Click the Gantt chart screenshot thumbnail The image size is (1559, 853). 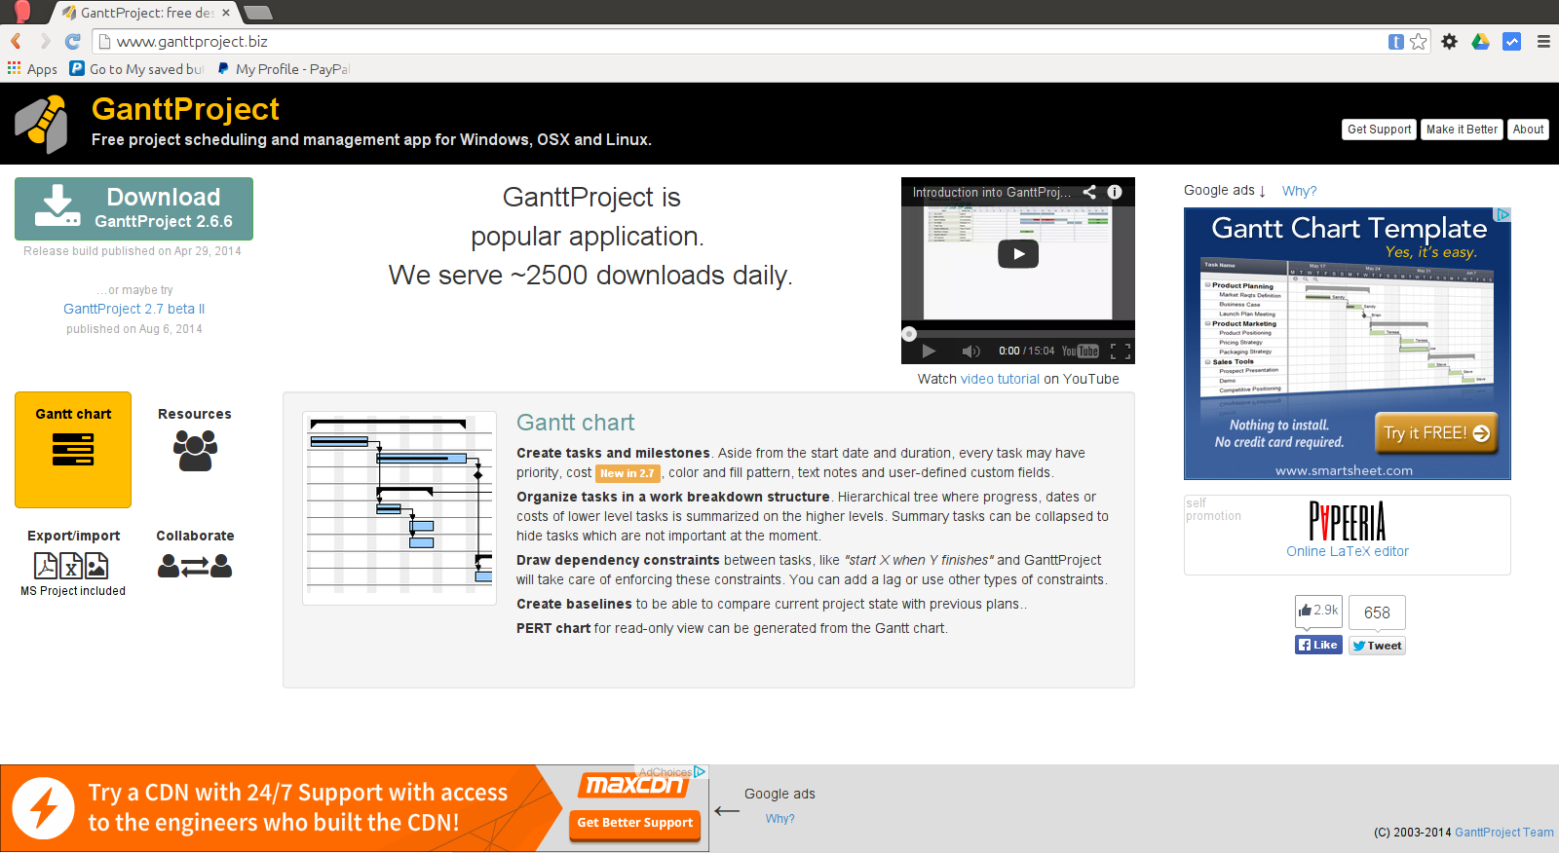click(x=399, y=507)
